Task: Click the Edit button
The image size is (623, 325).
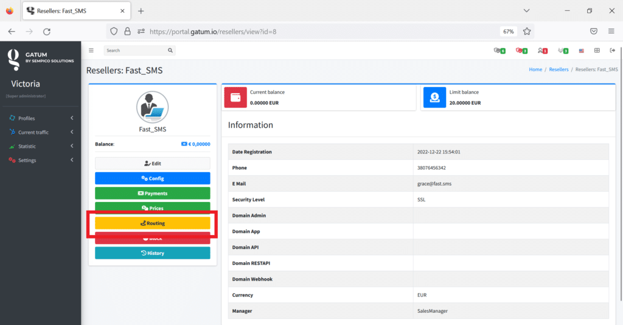Action: pyautogui.click(x=153, y=163)
